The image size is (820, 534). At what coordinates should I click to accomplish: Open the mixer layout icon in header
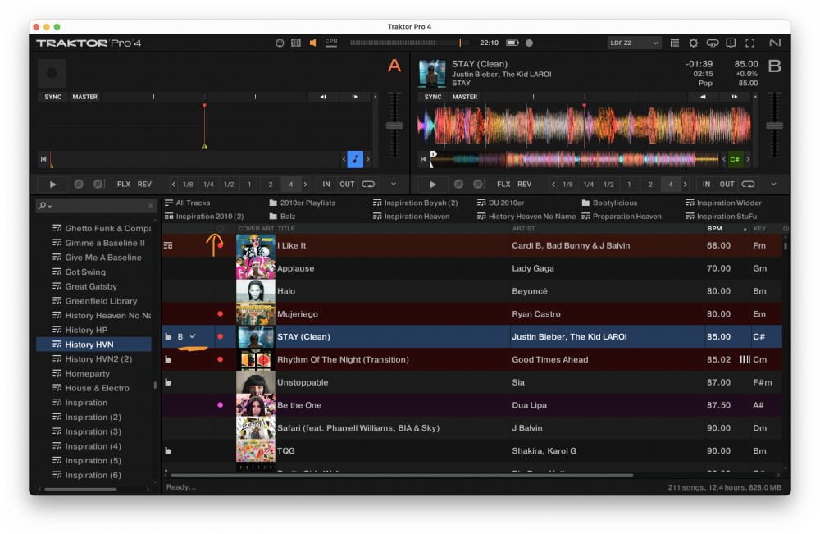click(x=296, y=43)
